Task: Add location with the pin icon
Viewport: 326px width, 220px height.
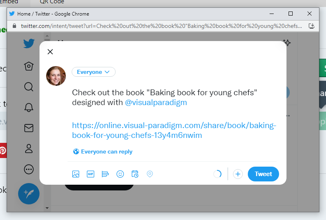Action: [150, 174]
